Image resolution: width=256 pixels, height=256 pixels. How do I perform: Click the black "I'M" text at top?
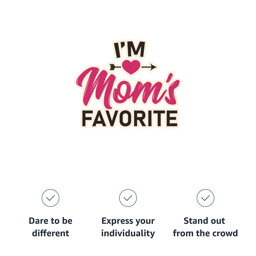pos(129,50)
